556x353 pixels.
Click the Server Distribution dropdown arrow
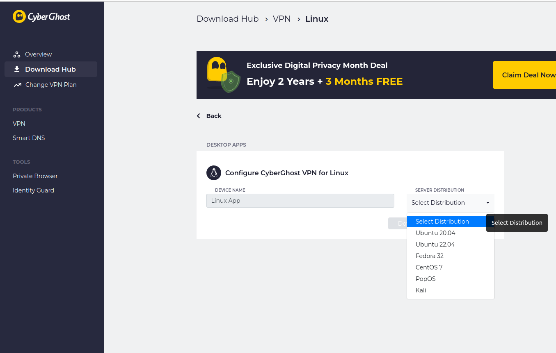(x=488, y=203)
